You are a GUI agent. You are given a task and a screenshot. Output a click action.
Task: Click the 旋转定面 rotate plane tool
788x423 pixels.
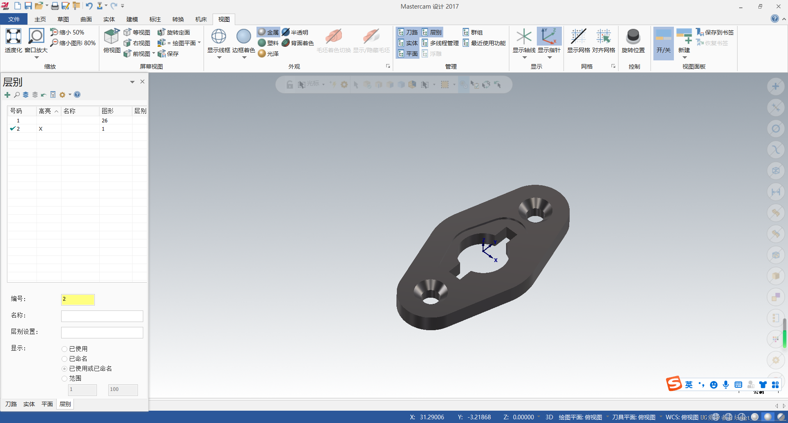coord(174,32)
